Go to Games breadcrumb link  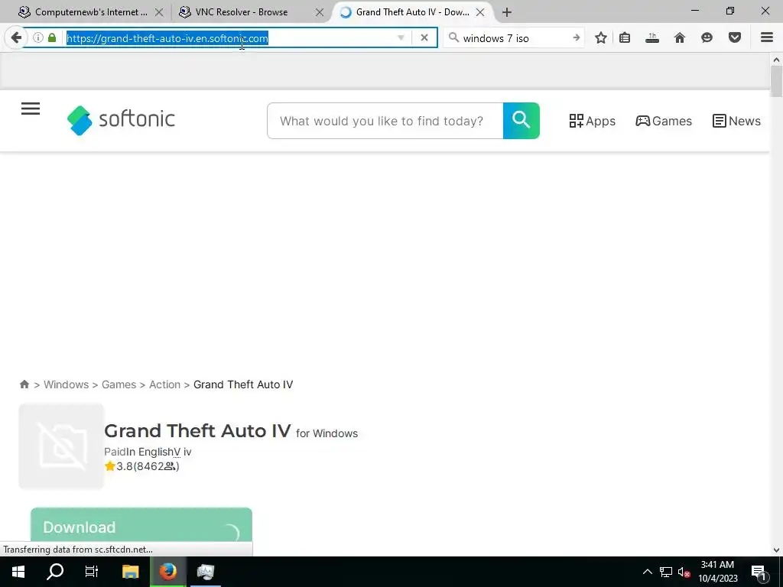pos(119,384)
